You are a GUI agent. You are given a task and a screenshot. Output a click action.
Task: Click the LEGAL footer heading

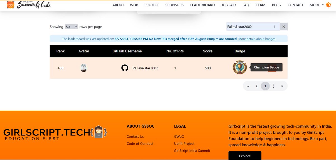180,126
